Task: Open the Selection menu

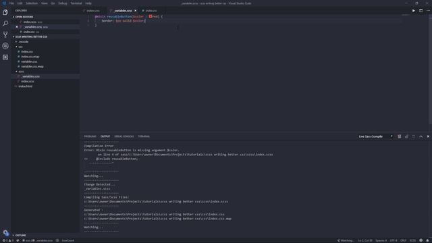Action: [x=32, y=3]
